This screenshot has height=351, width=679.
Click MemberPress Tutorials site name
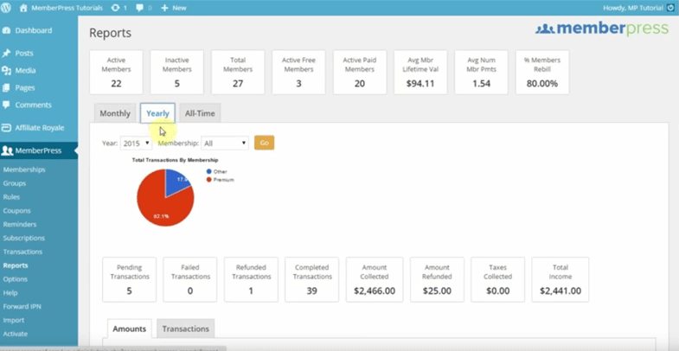[67, 8]
